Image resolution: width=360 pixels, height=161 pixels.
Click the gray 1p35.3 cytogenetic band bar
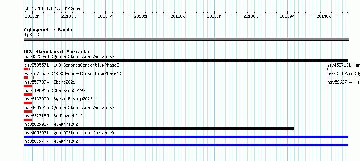[186, 39]
